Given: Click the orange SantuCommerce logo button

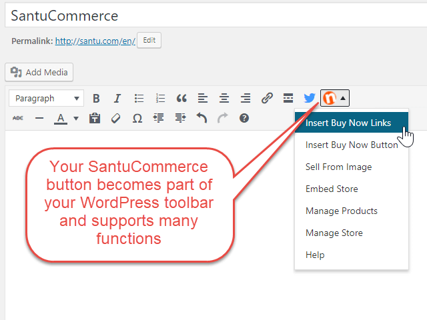Looking at the screenshot, I should click(x=329, y=98).
